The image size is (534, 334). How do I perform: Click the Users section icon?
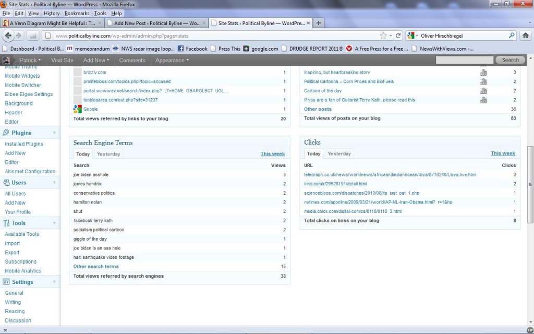pos(6,182)
